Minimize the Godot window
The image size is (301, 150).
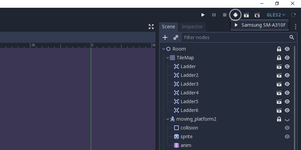(x=262, y=3)
